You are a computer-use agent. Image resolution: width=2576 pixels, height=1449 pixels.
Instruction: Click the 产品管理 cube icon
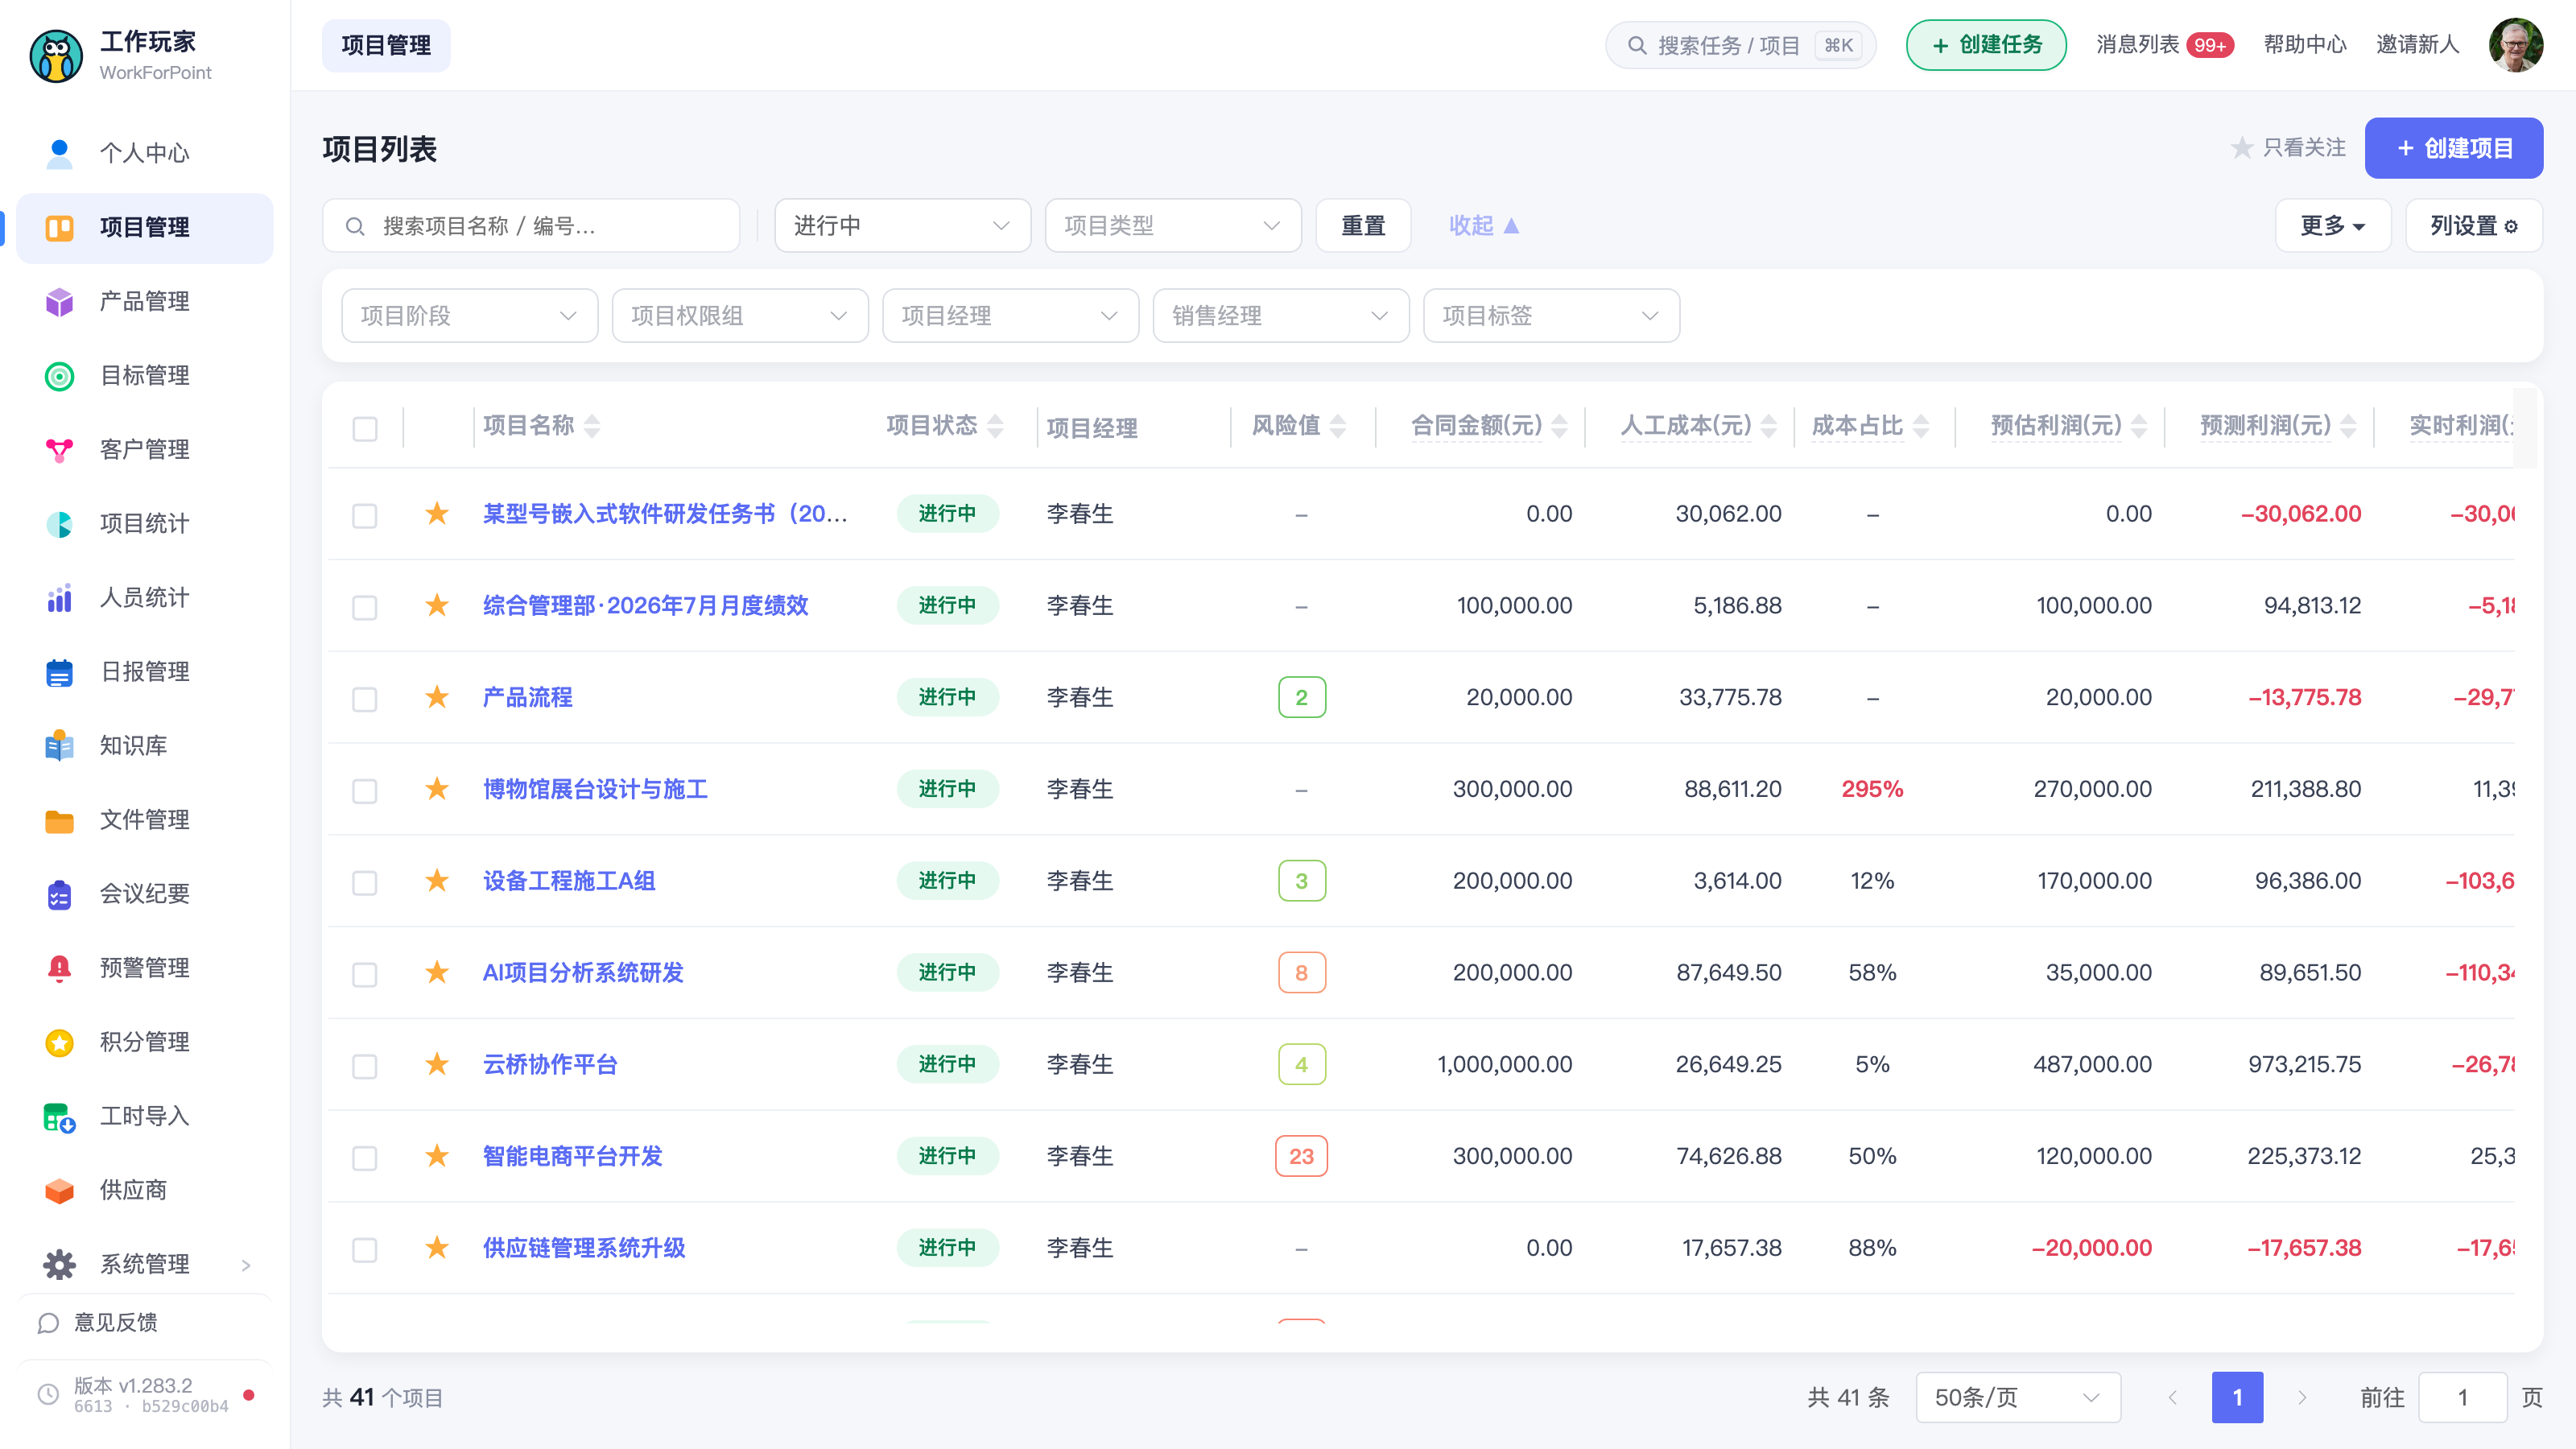coord(59,301)
